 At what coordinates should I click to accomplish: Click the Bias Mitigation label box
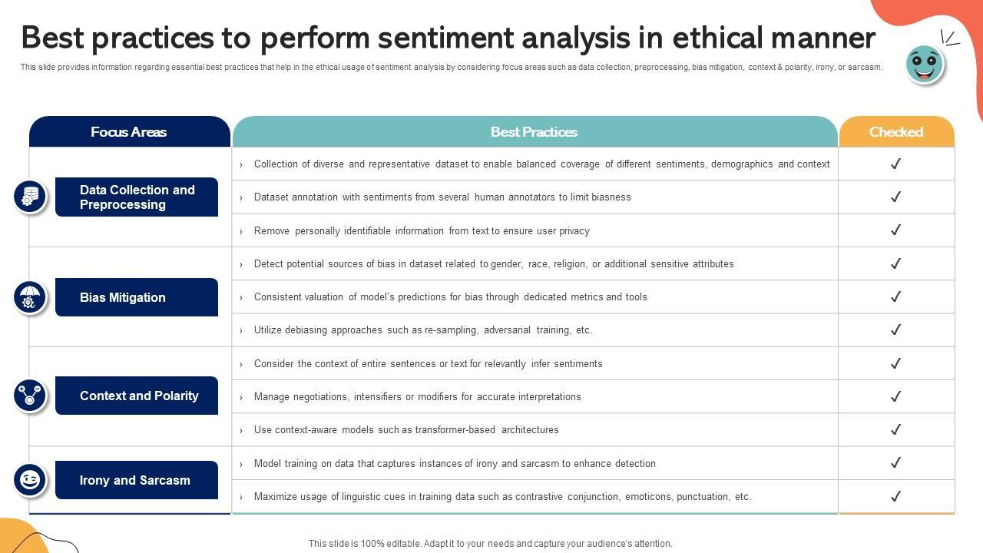click(137, 297)
